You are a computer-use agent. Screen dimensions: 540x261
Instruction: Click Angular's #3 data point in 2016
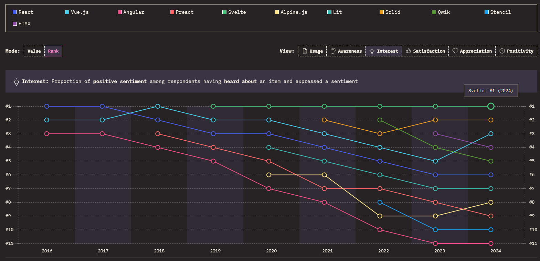point(47,134)
